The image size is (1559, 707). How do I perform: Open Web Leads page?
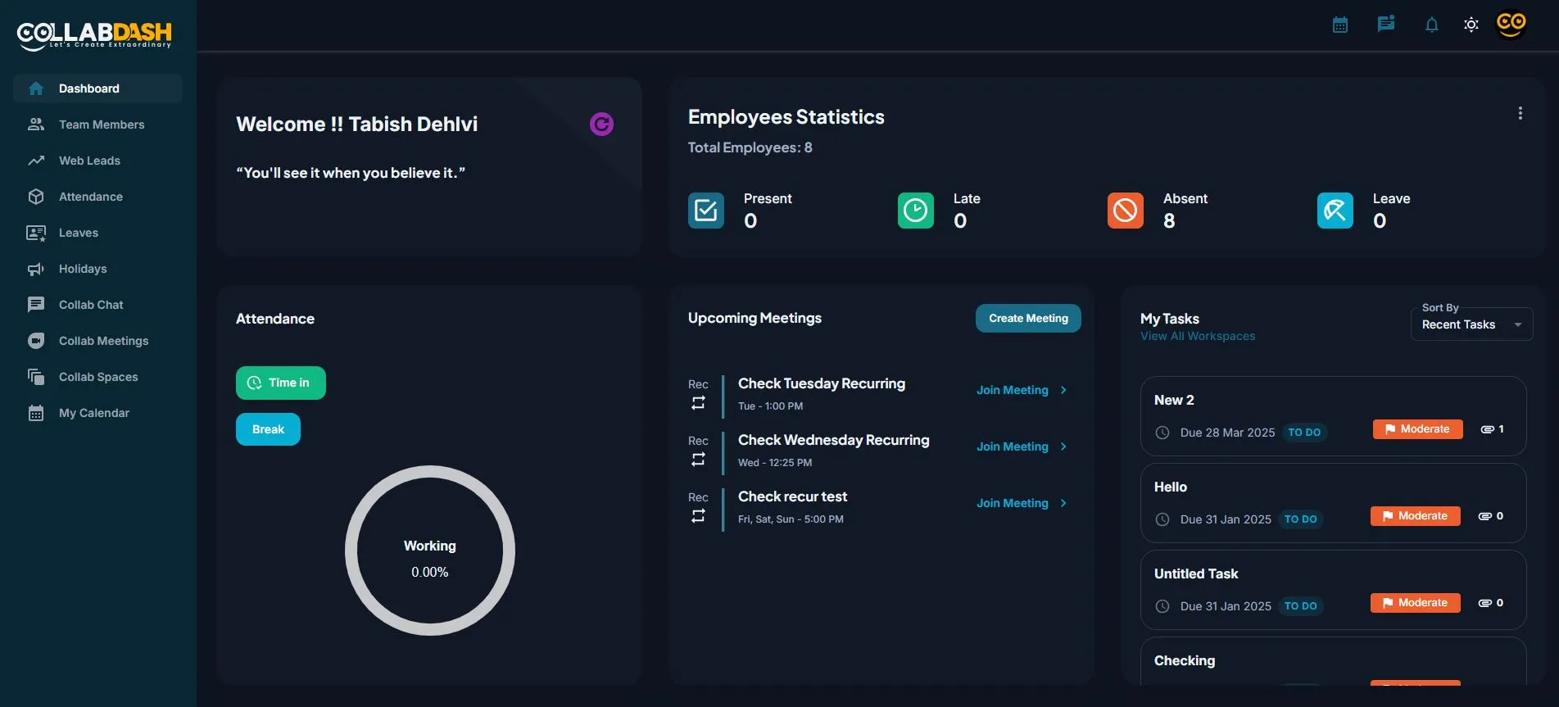(x=97, y=161)
